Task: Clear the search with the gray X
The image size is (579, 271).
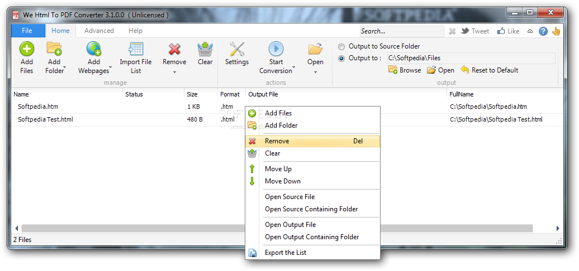Action: coord(452,31)
